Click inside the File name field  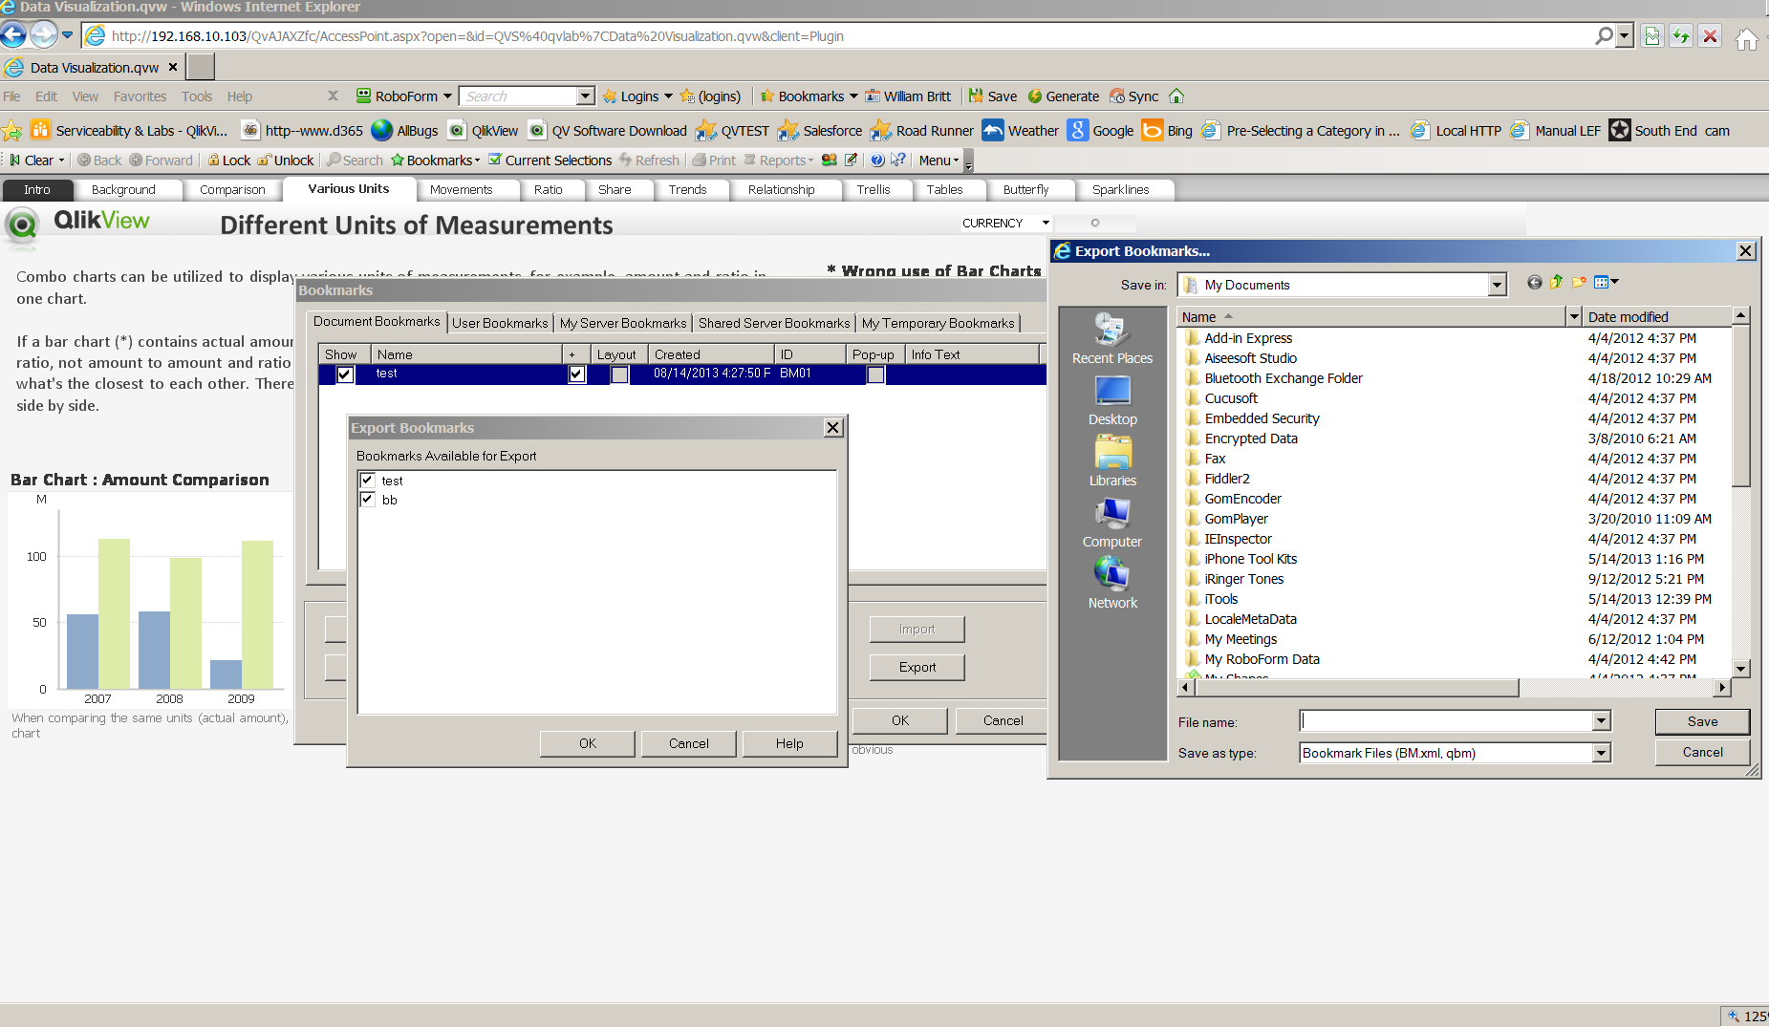[1434, 721]
